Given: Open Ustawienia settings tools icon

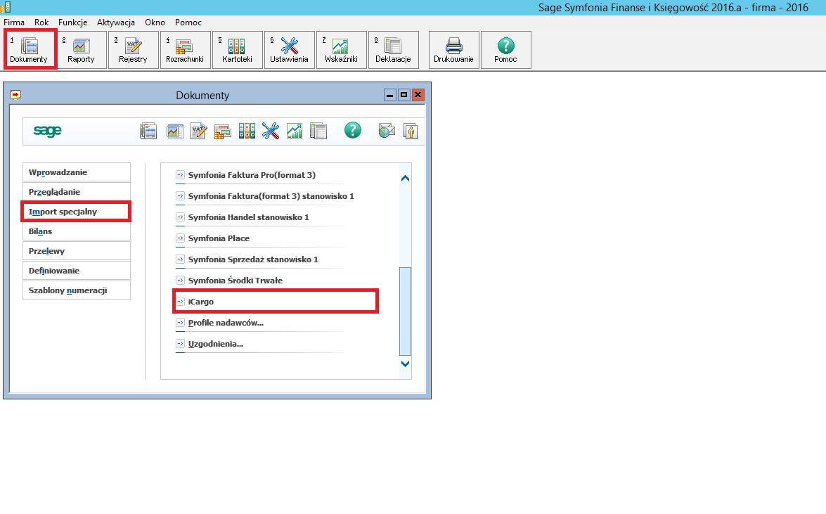Looking at the screenshot, I should coord(289,50).
